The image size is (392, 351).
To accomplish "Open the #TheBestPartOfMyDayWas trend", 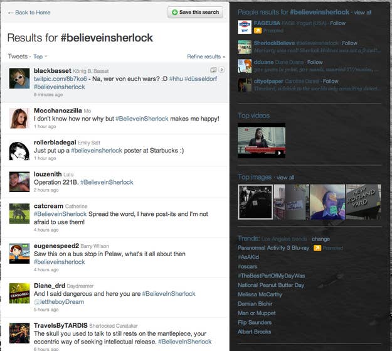I will click(x=271, y=276).
